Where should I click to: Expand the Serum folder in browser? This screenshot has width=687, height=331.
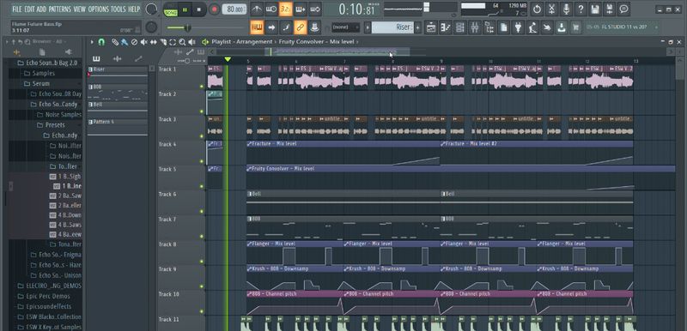40,83
